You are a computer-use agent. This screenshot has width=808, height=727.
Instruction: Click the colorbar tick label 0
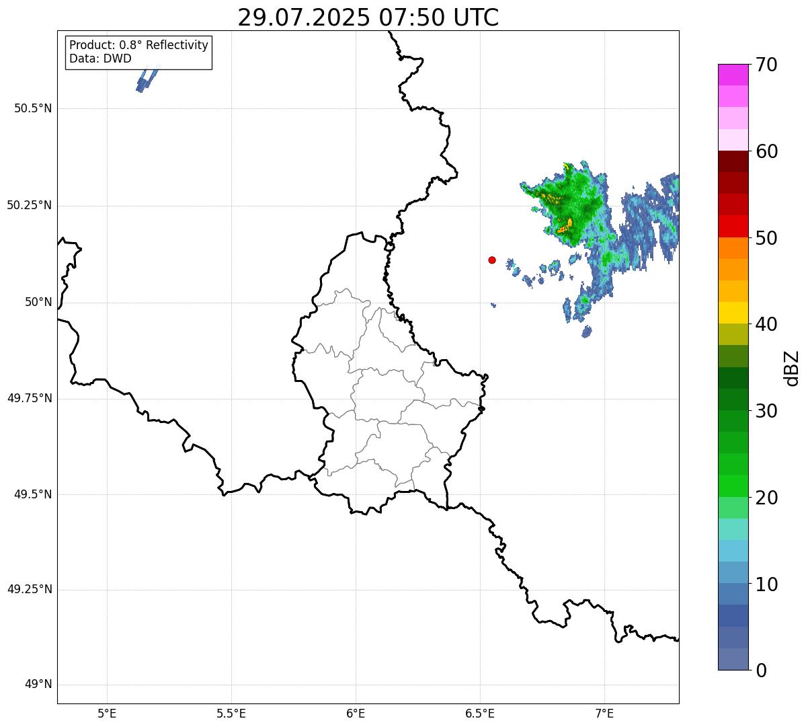click(x=761, y=671)
